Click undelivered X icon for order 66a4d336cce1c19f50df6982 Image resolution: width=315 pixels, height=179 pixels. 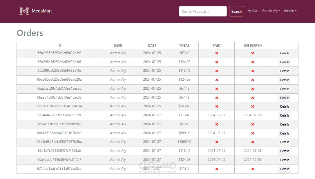pos(253,124)
